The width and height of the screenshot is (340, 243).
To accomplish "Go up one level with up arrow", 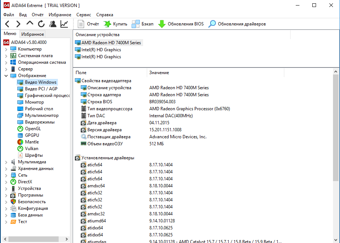I will (30, 24).
